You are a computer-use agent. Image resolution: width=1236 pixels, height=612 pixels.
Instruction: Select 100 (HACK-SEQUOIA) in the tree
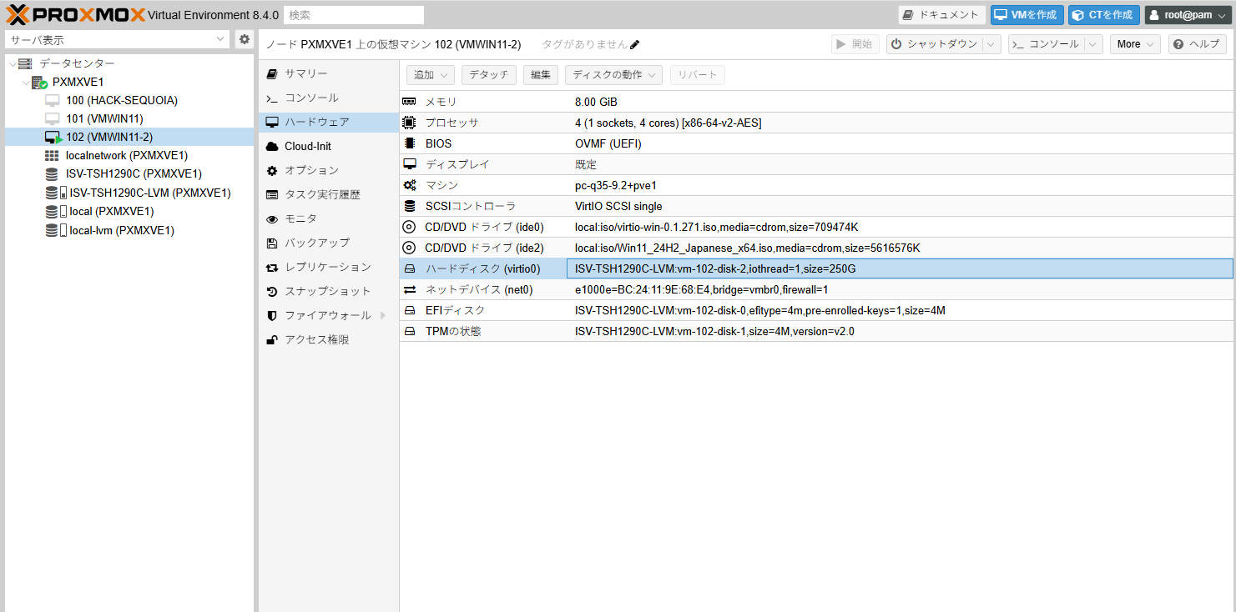pos(122,100)
